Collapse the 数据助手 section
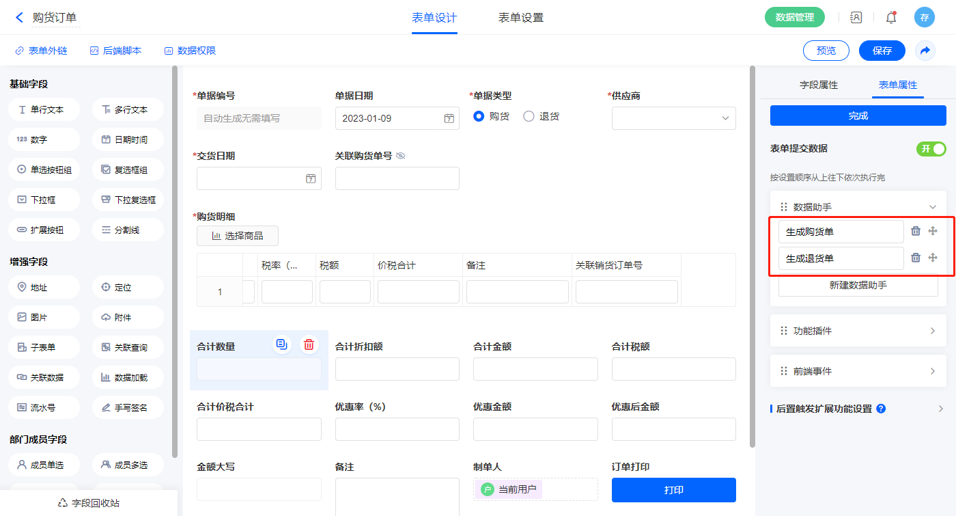 (x=932, y=206)
